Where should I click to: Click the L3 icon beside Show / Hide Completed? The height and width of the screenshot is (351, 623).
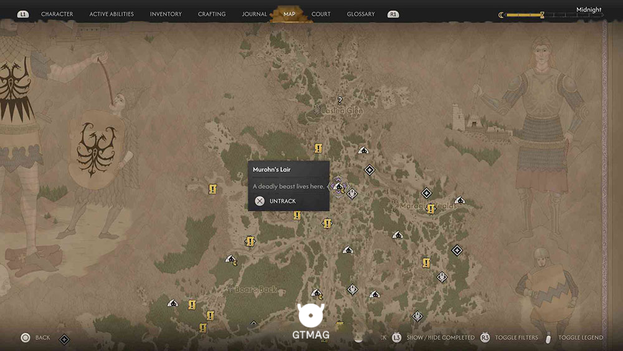point(396,337)
